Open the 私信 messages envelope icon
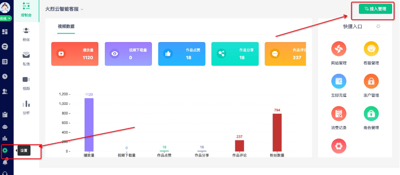This screenshot has width=400, height=175. 26,55
